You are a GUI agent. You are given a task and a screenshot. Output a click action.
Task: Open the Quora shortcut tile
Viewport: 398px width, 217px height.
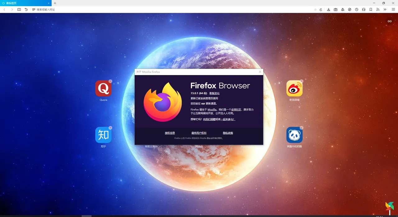(103, 88)
